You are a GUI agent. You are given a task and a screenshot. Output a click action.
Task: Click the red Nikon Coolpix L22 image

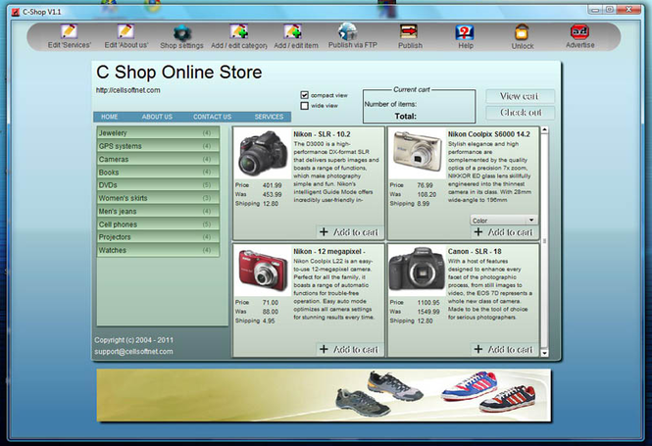pyautogui.click(x=263, y=271)
